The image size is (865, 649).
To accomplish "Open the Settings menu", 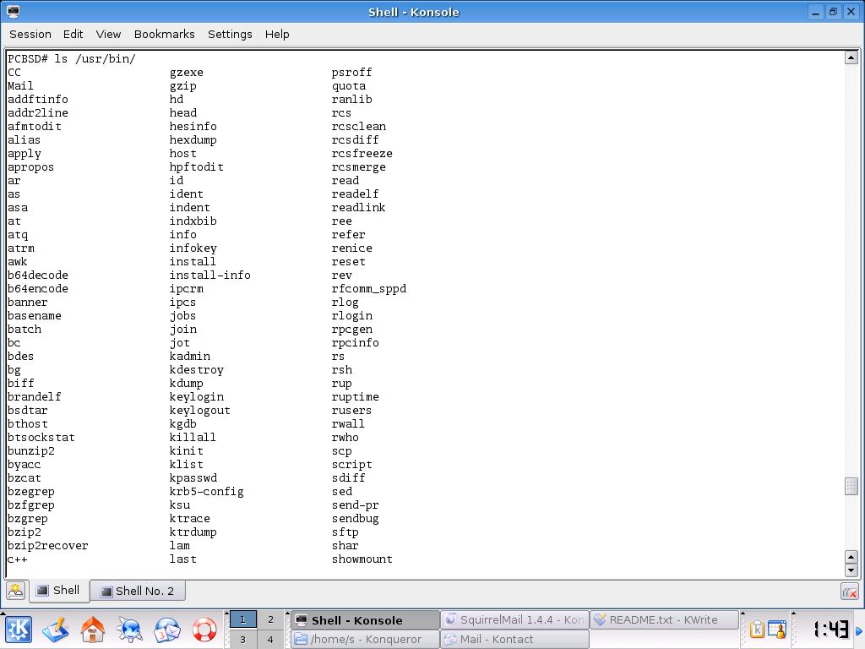I will (230, 34).
